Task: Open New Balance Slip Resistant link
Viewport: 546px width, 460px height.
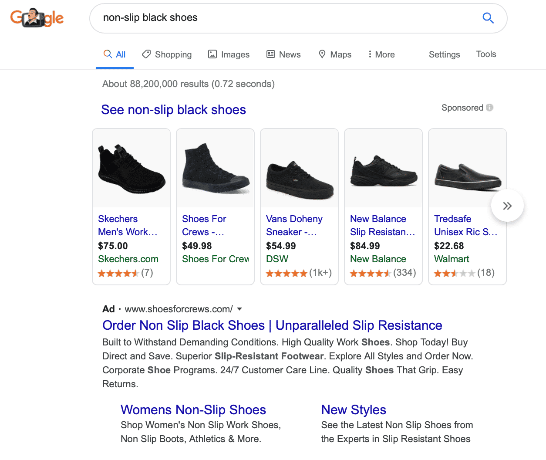Action: tap(383, 225)
